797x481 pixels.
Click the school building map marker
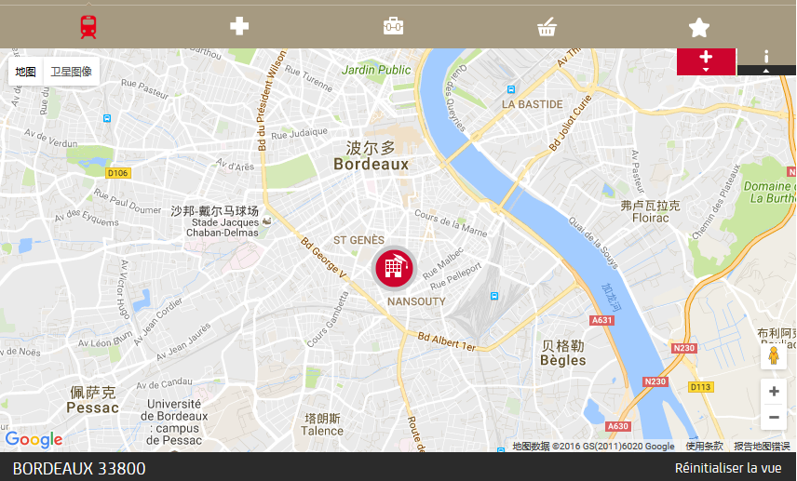(394, 268)
